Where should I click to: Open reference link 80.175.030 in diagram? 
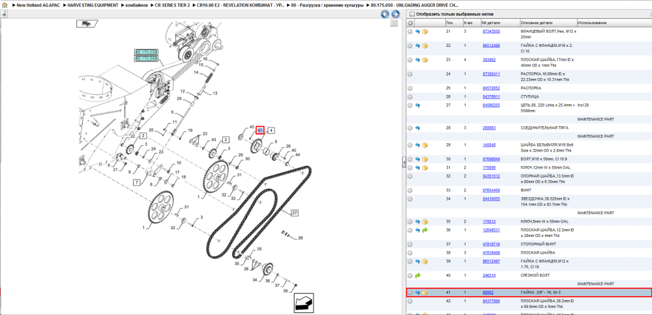coord(146,52)
